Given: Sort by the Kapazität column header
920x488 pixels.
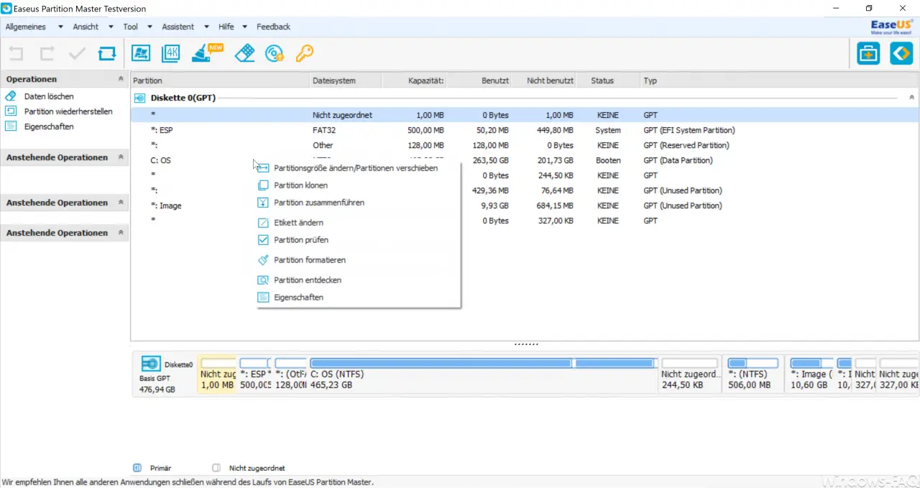Looking at the screenshot, I should pyautogui.click(x=414, y=80).
